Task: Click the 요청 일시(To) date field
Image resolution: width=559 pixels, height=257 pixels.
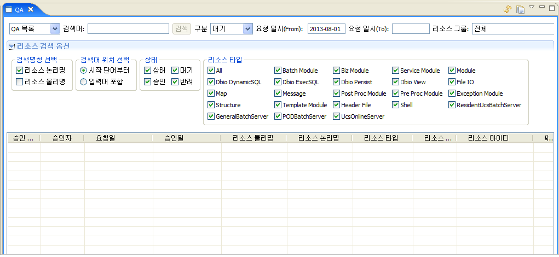Action: click(411, 28)
